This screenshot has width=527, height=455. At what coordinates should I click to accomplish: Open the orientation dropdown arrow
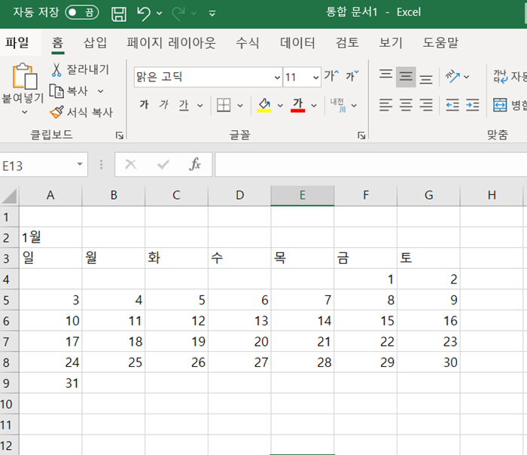click(x=467, y=77)
